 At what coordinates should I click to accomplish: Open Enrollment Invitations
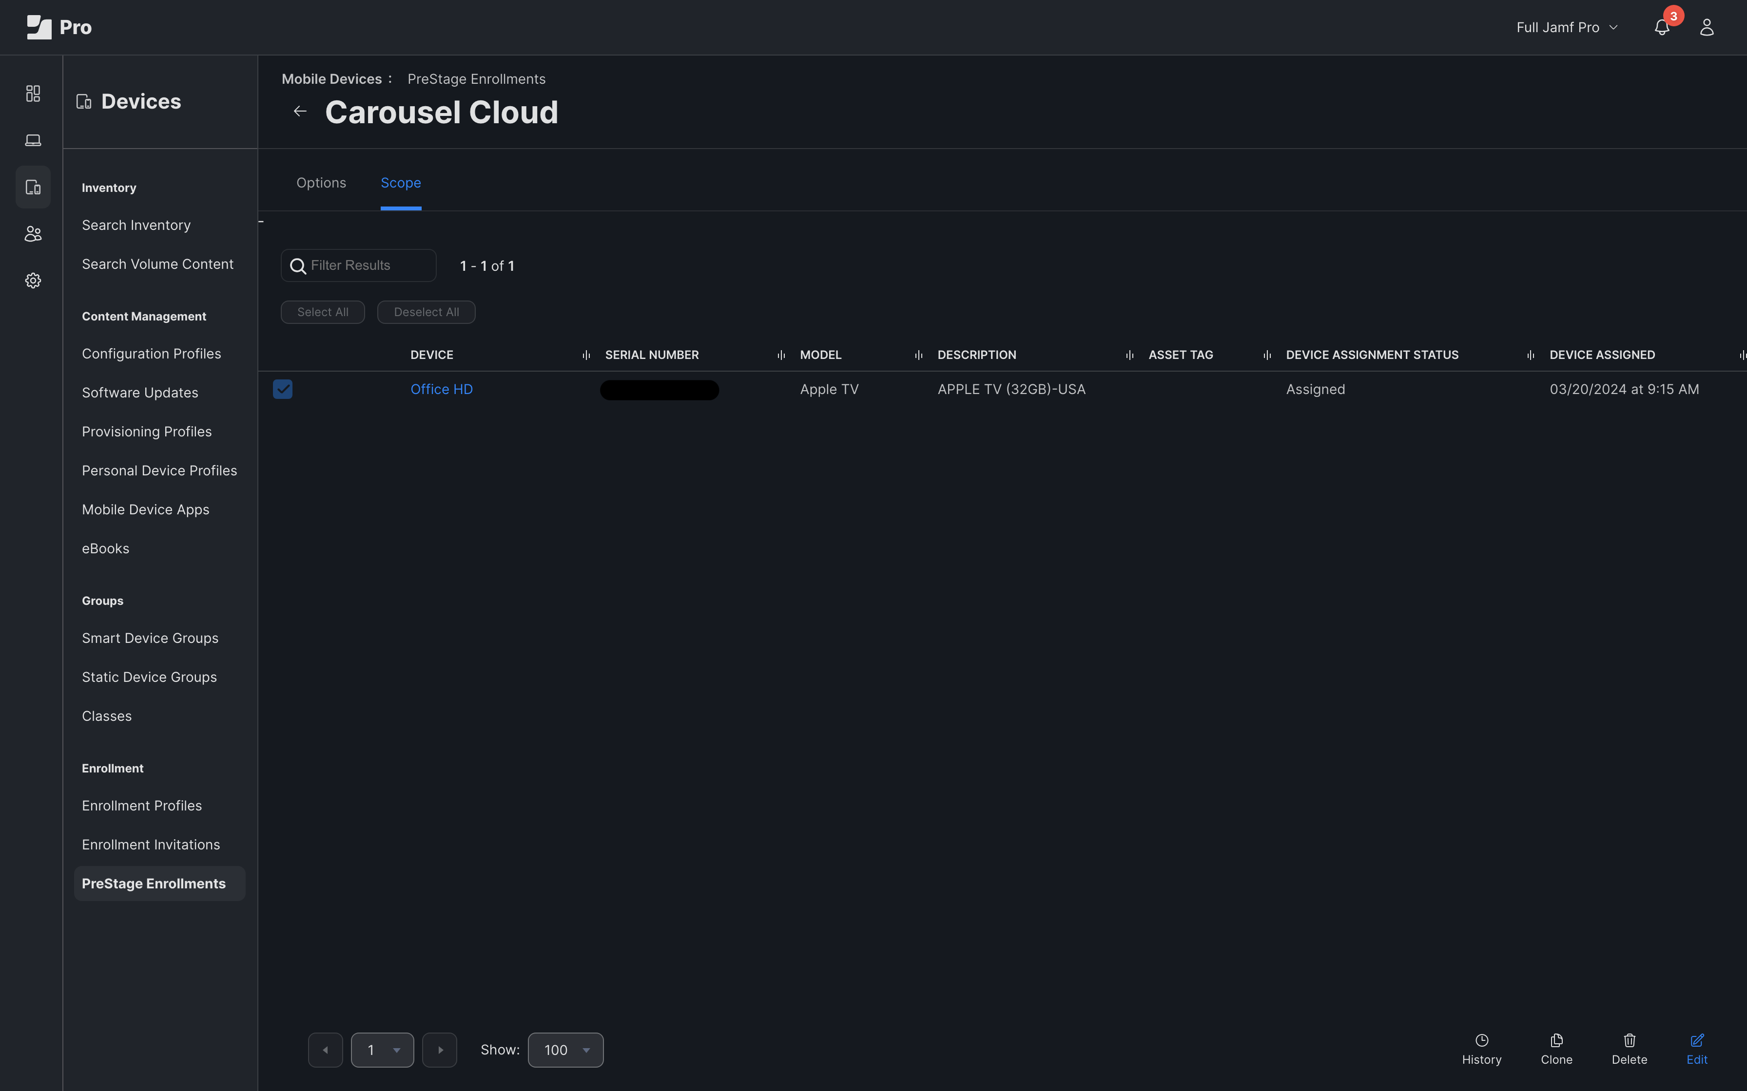click(151, 844)
